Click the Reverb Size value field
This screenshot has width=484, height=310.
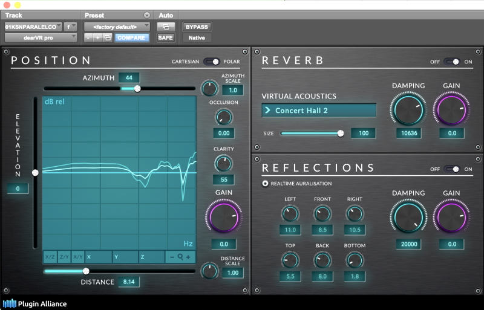363,133
